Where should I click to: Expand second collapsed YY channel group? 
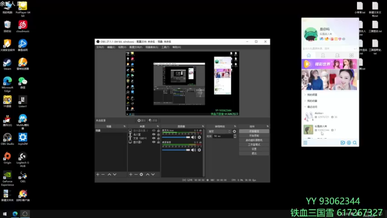[x=305, y=101]
